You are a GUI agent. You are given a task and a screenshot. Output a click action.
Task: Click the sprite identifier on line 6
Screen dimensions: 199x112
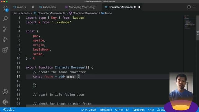pyautogui.click(x=39, y=40)
